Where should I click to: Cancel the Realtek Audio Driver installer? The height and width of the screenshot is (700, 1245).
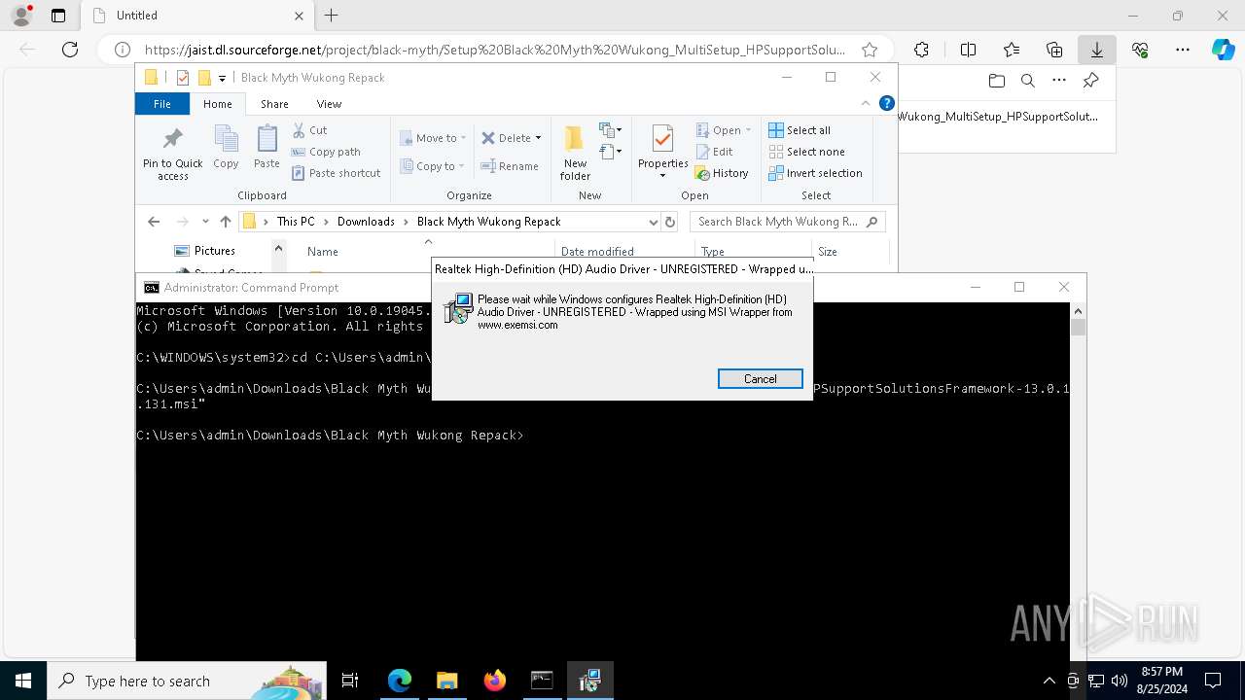(761, 379)
